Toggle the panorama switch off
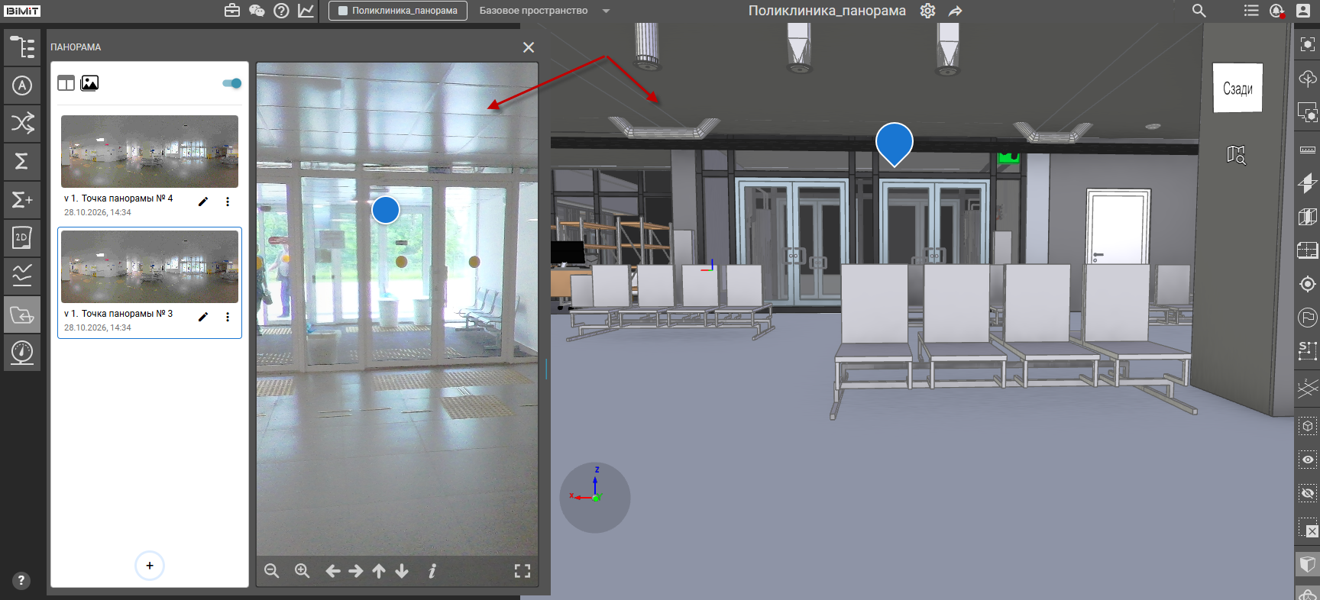Image resolution: width=1320 pixels, height=600 pixels. (x=232, y=83)
